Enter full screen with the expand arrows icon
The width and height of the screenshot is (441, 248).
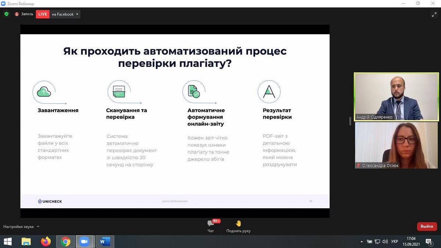click(434, 15)
